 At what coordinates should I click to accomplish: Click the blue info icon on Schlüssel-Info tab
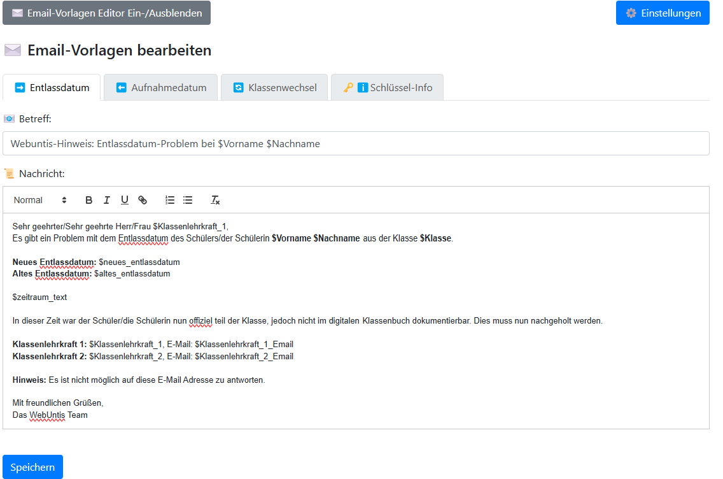pos(363,87)
